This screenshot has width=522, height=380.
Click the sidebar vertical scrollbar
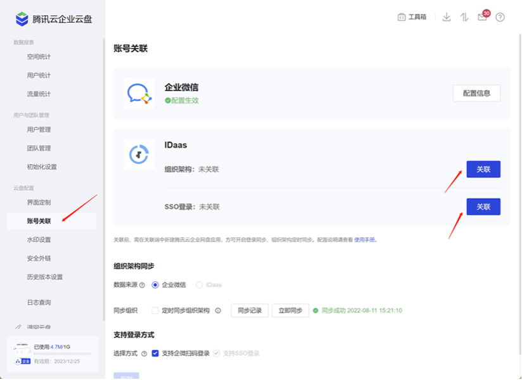point(104,180)
